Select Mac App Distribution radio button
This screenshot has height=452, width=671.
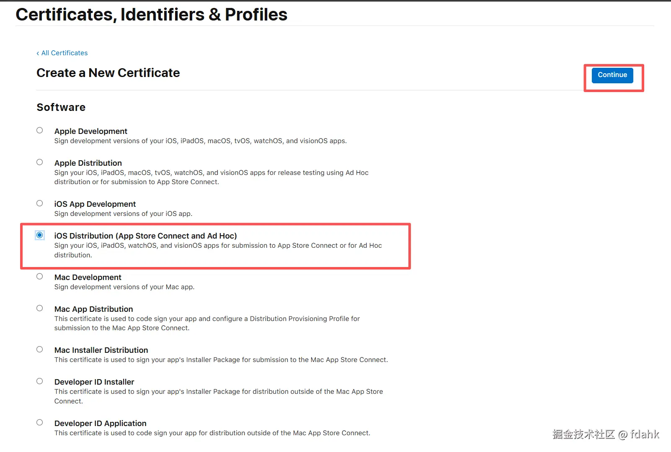(39, 308)
